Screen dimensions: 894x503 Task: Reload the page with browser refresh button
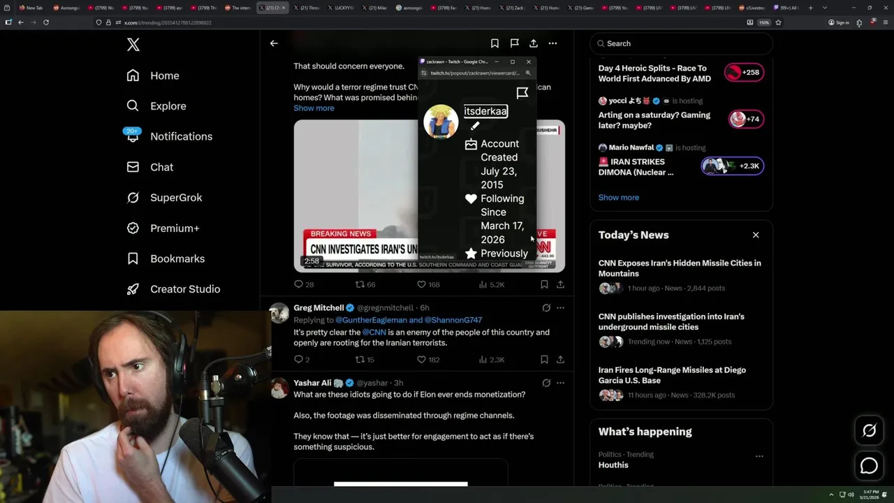(x=46, y=22)
